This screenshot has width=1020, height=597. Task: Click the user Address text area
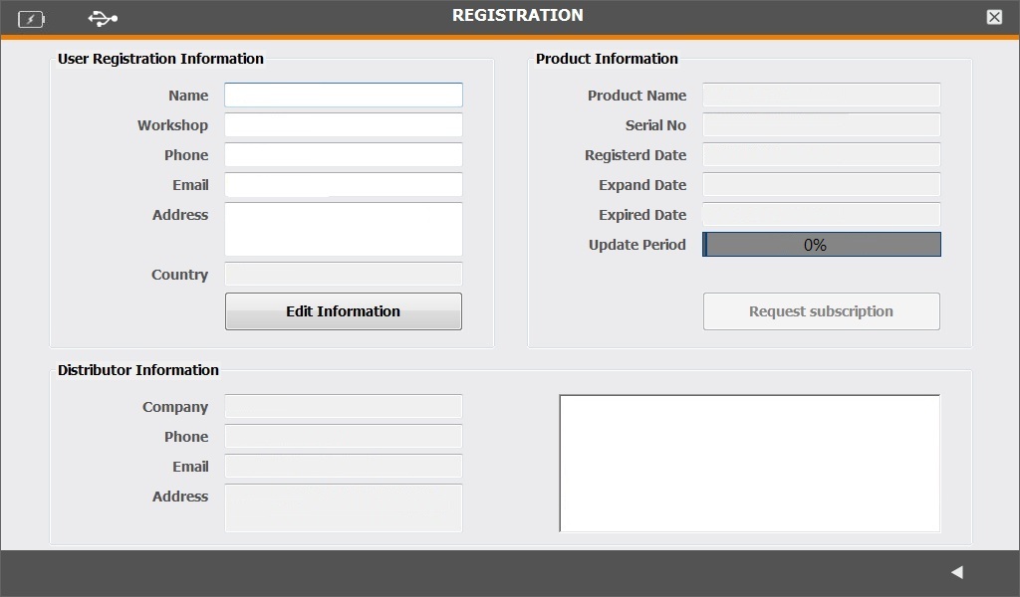point(343,229)
